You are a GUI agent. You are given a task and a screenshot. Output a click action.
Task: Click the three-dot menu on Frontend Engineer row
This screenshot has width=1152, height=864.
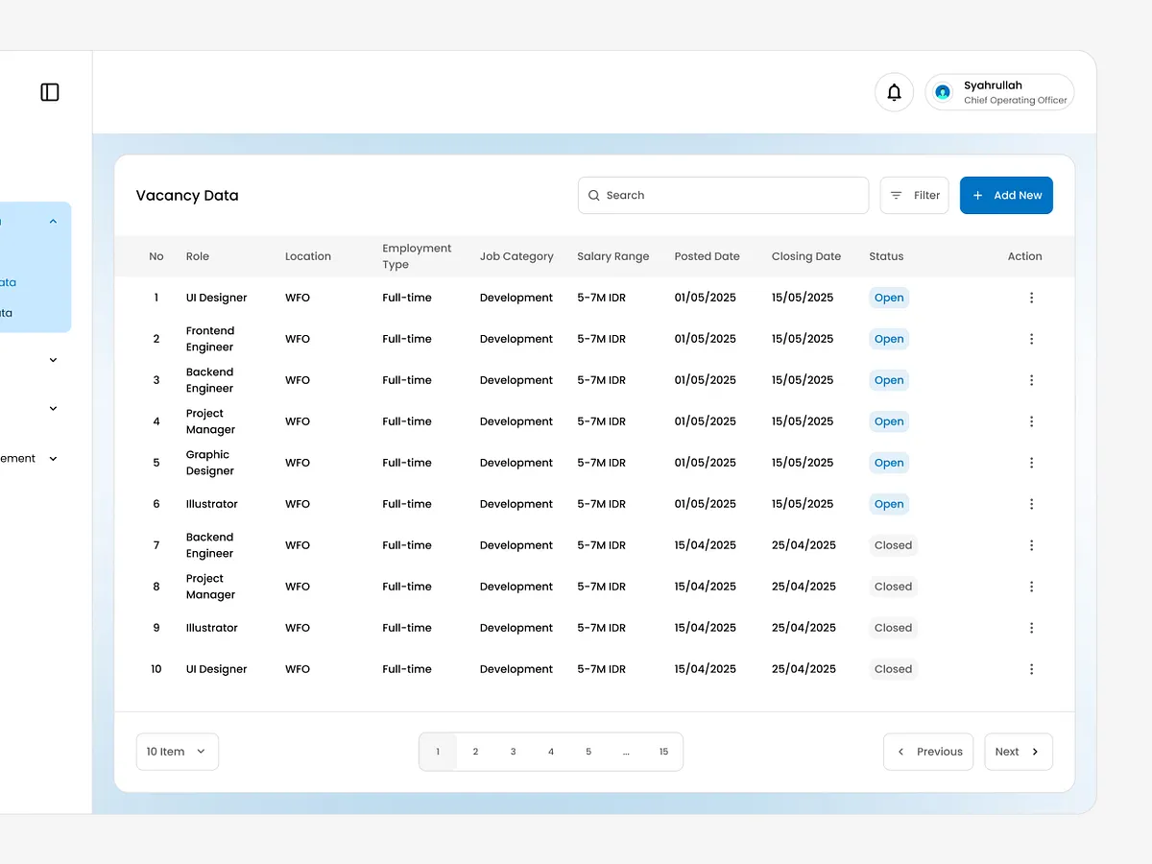tap(1032, 338)
